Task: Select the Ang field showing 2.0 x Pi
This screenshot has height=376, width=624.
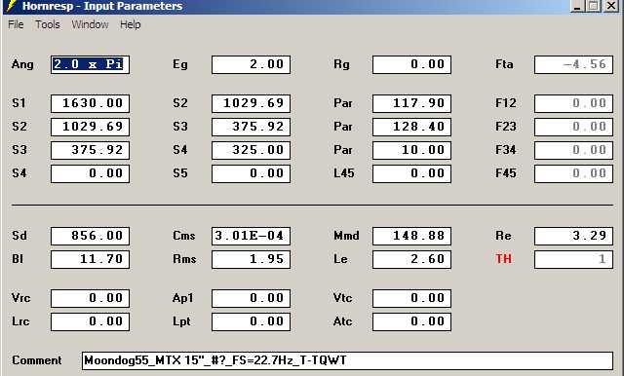Action: click(91, 65)
